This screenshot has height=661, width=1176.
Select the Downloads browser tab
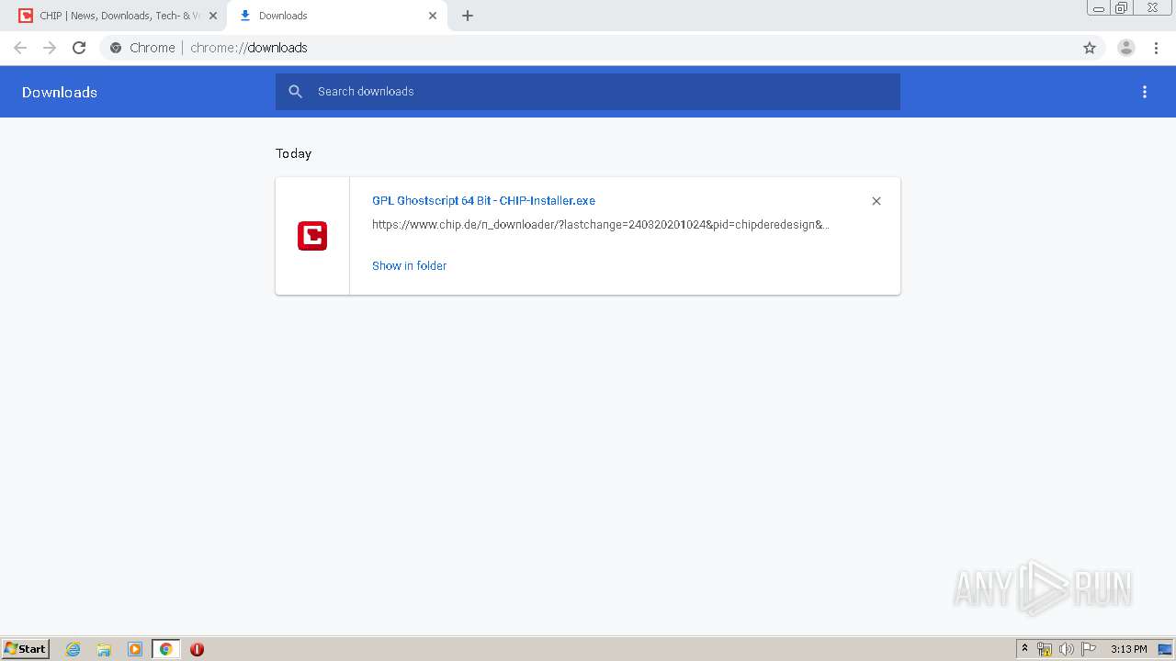pyautogui.click(x=335, y=16)
